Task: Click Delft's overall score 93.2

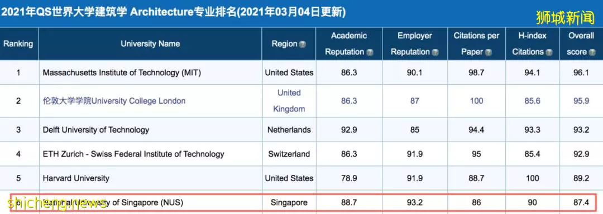Action: (581, 130)
